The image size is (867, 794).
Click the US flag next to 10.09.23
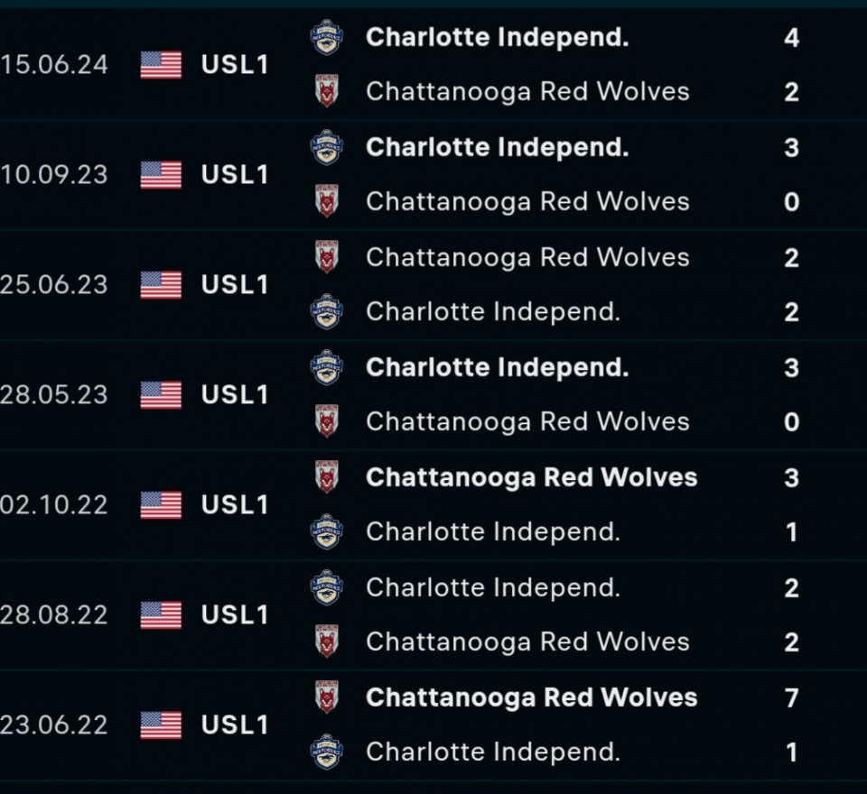click(161, 175)
